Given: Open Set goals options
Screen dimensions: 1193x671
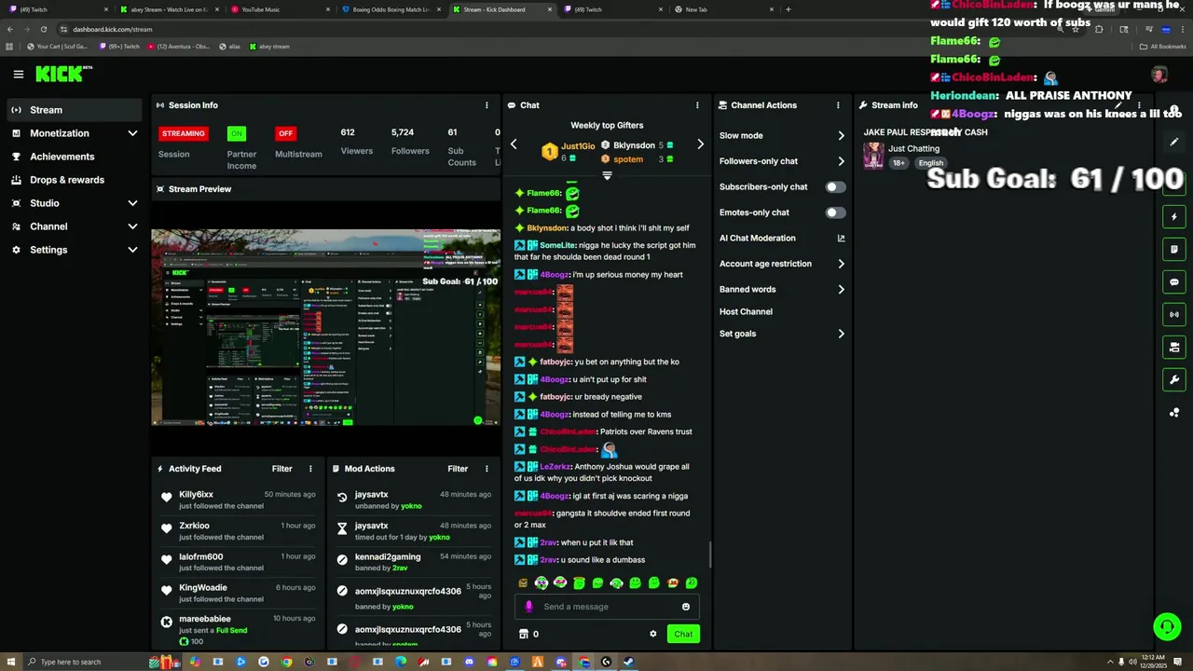Looking at the screenshot, I should tap(782, 334).
